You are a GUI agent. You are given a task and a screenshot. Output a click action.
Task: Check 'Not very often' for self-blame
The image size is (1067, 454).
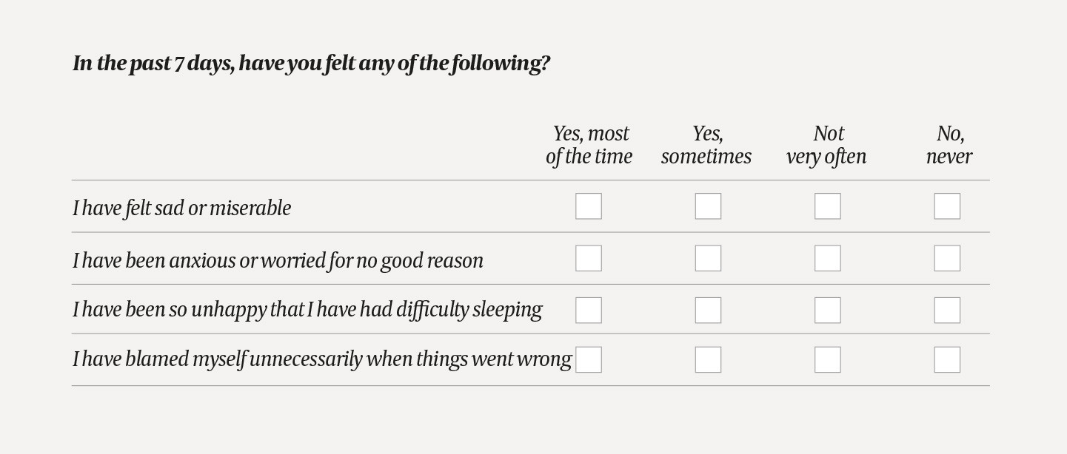point(827,359)
